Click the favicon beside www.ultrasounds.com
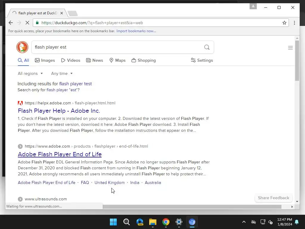Screen dimensions: 305x229 20,199
